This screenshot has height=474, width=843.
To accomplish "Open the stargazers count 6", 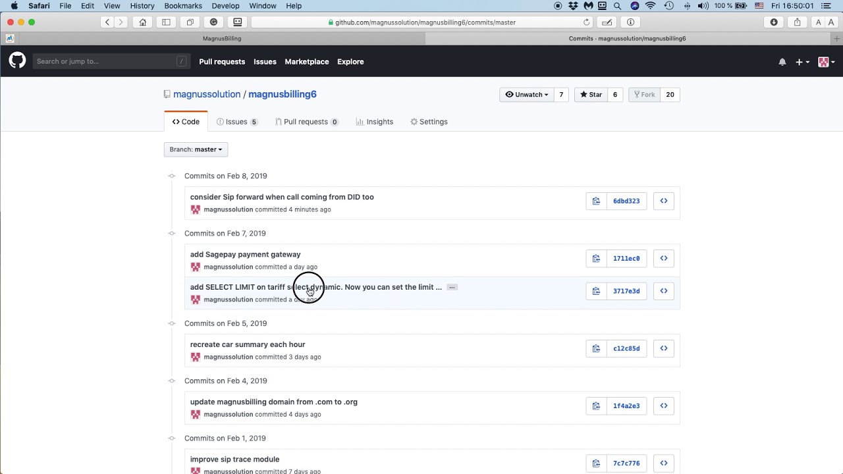I will [615, 95].
